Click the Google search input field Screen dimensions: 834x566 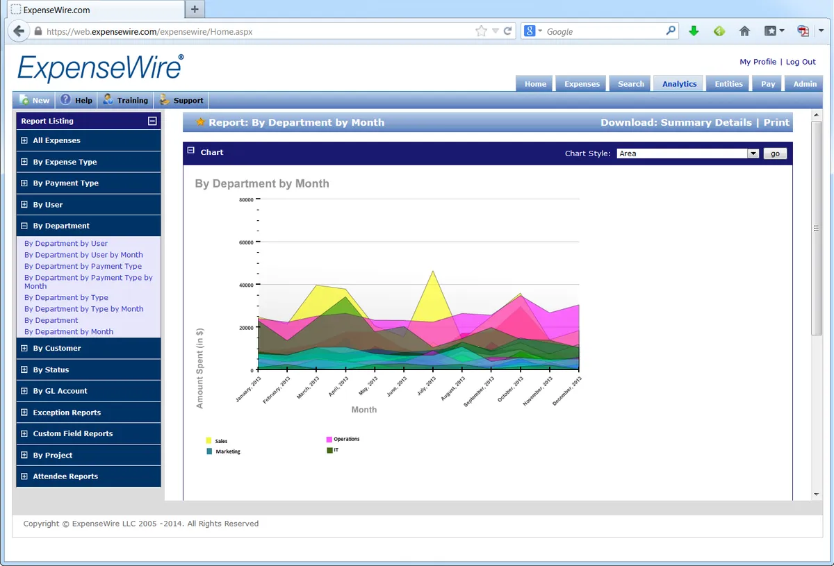[604, 31]
